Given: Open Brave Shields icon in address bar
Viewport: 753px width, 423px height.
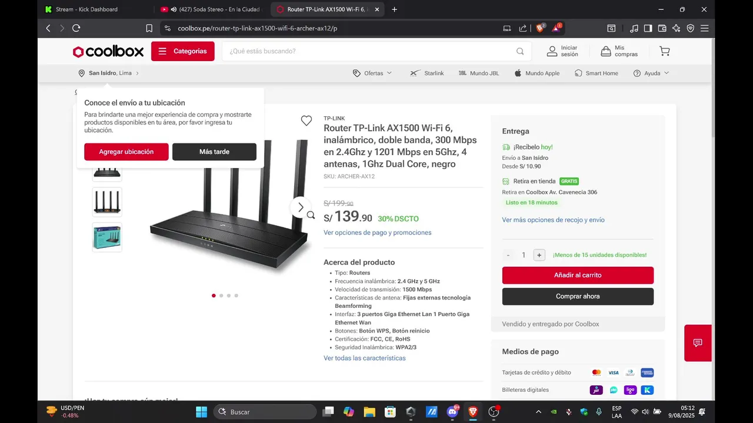Looking at the screenshot, I should click(x=540, y=28).
